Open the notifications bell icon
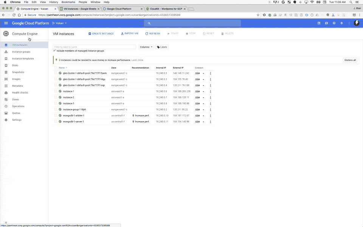363x227 pixels. [x=341, y=23]
